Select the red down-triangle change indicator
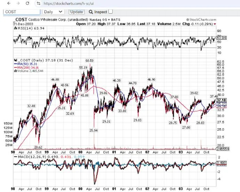Screen dimensions: 240x192 click(215, 24)
